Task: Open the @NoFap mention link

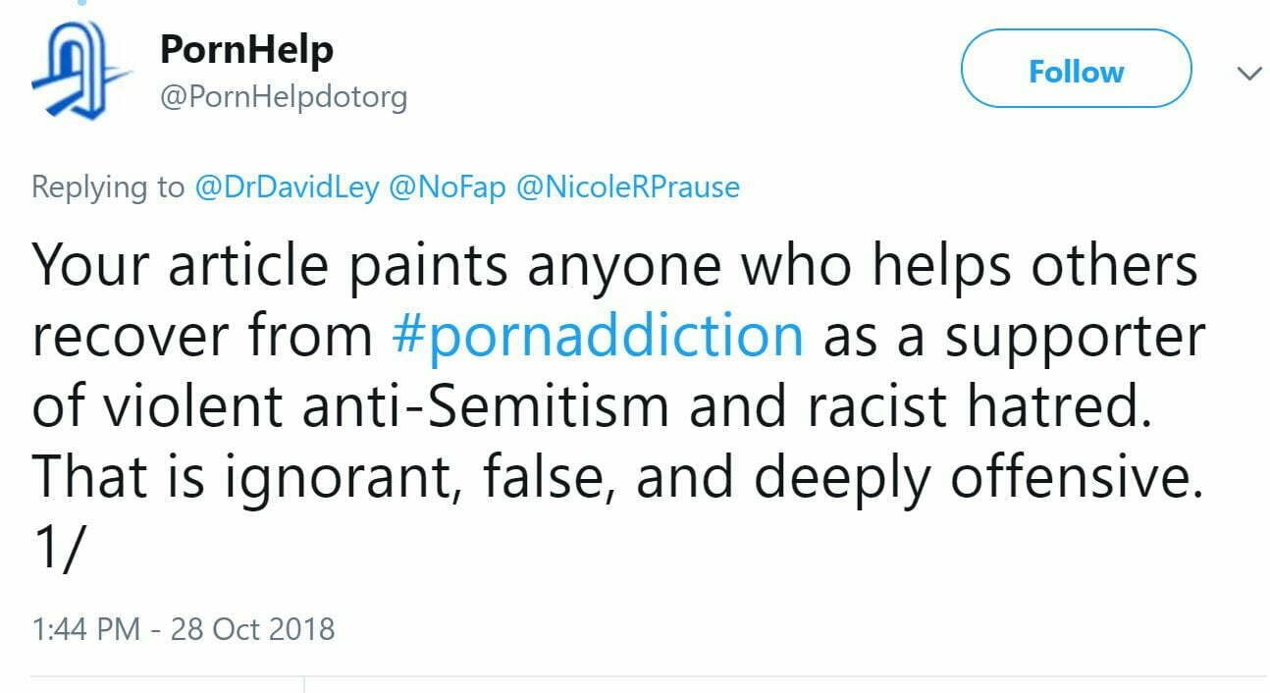Action: tap(447, 187)
